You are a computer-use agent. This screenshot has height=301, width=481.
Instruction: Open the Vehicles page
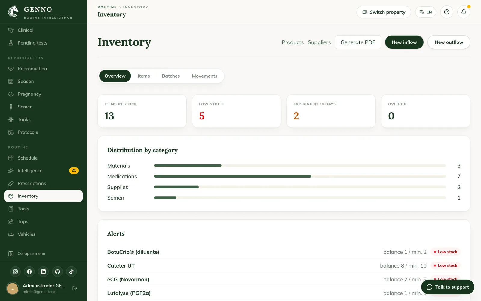tap(43, 234)
